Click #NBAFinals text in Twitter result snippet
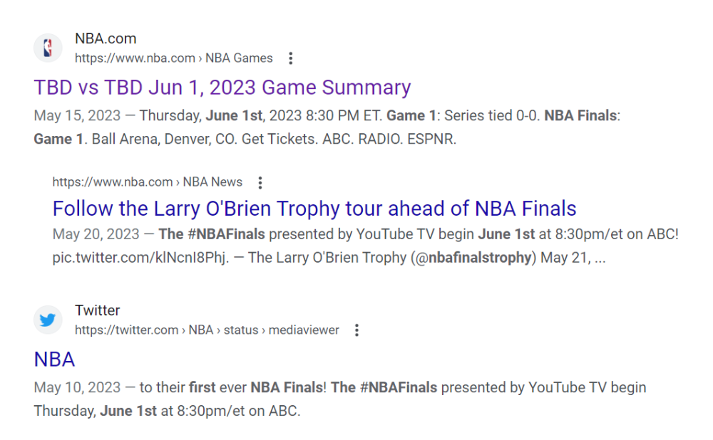This screenshot has width=713, height=440. [x=399, y=388]
